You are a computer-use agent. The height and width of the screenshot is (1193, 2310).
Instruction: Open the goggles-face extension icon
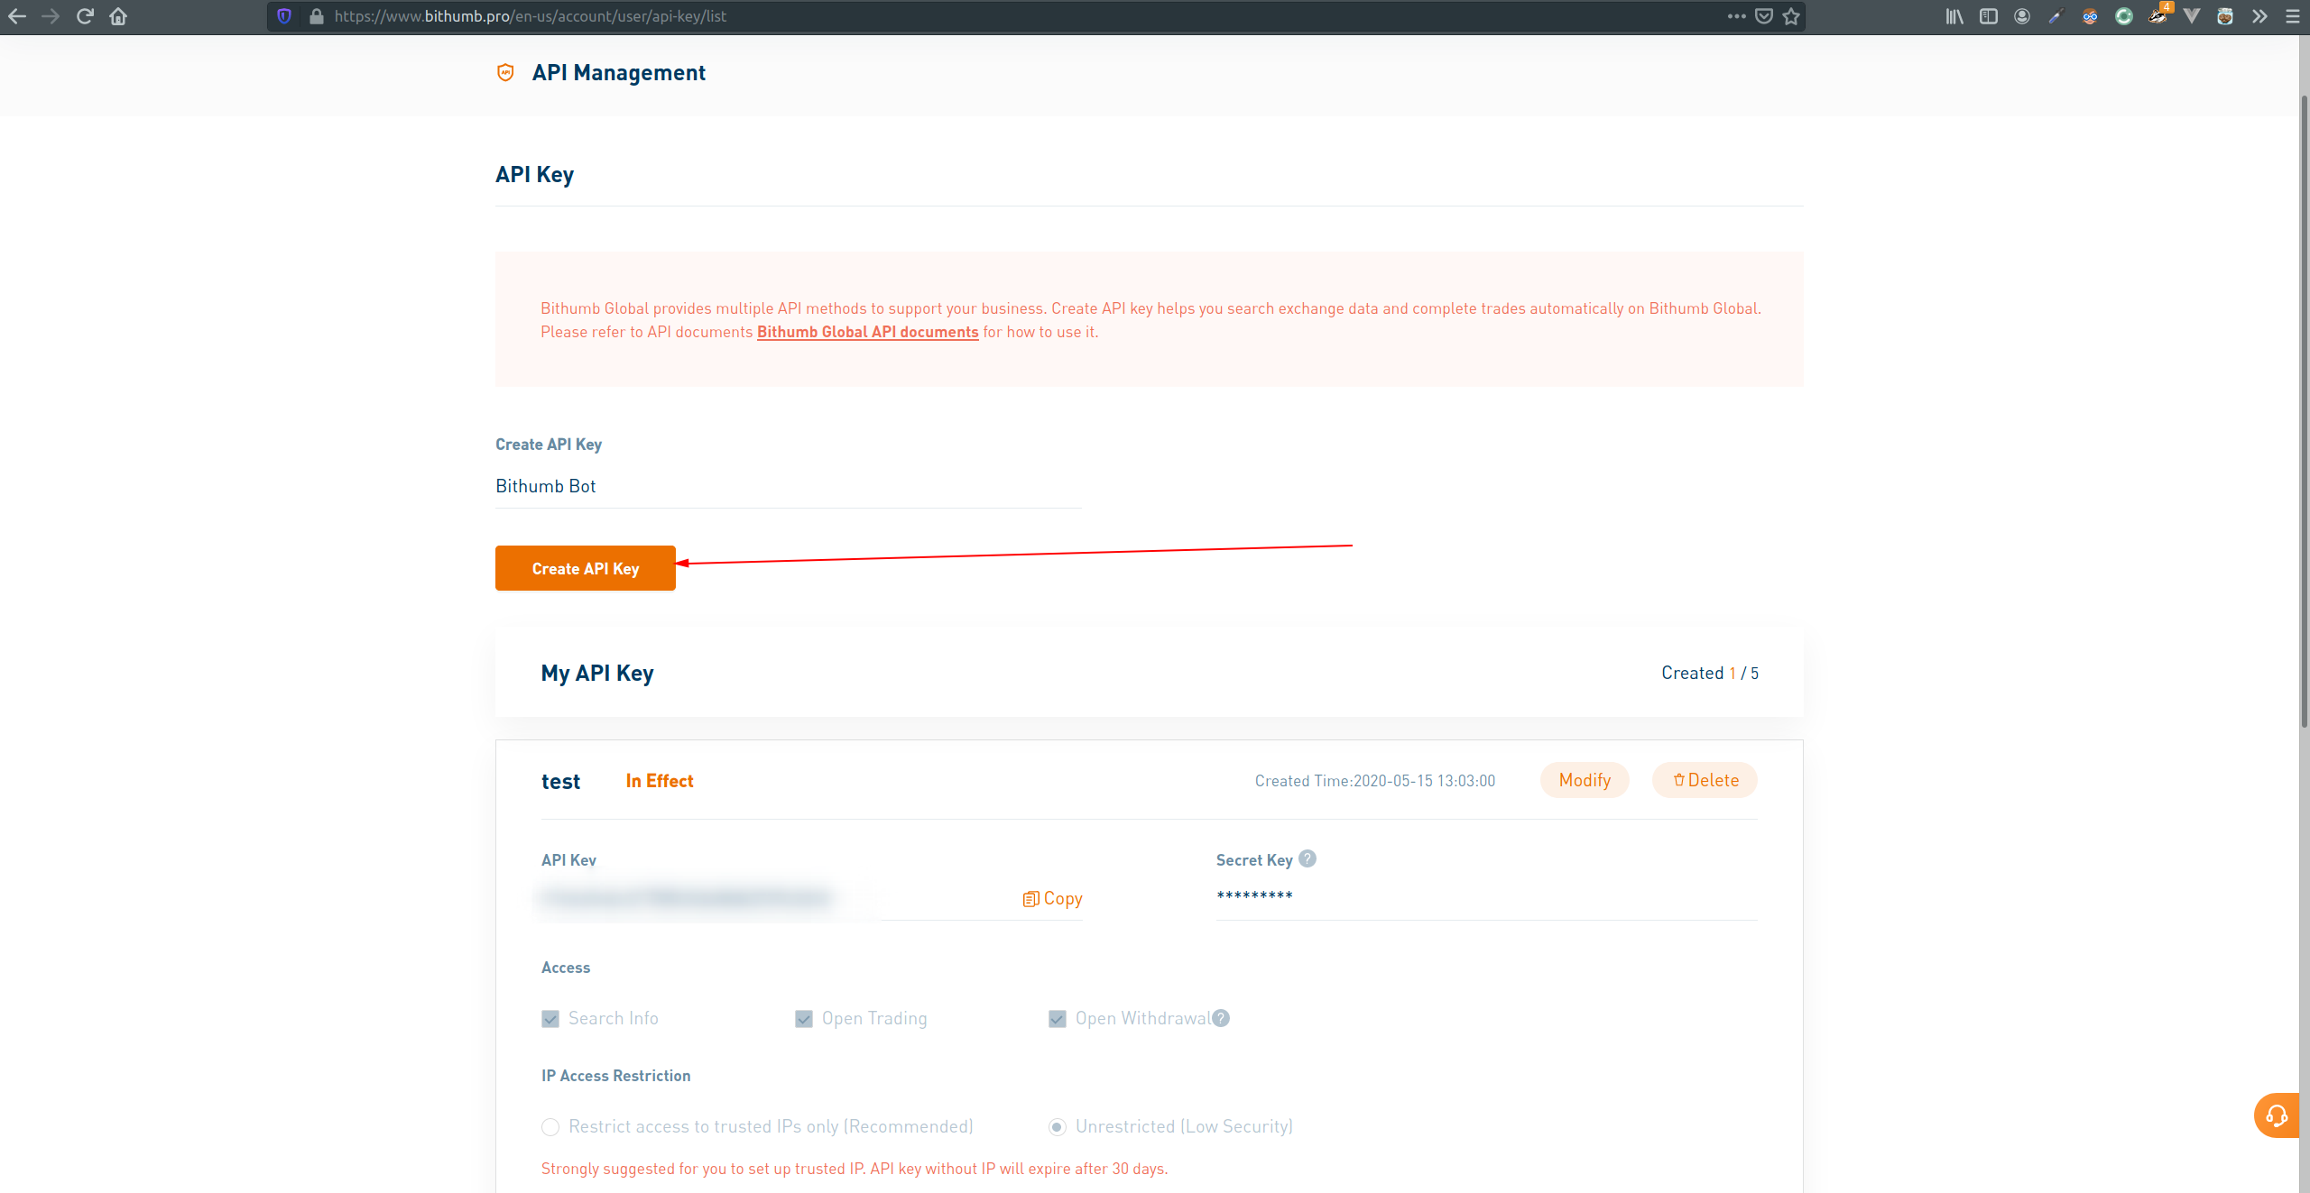click(x=2090, y=16)
